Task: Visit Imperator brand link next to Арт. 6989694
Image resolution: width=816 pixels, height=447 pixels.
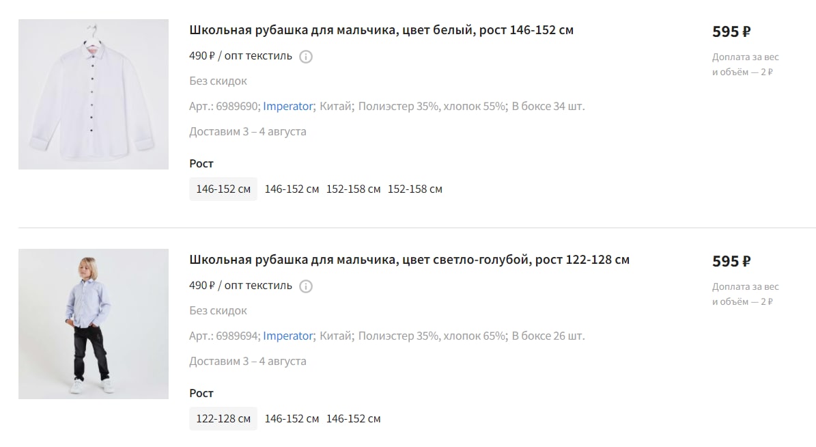Action: click(287, 336)
